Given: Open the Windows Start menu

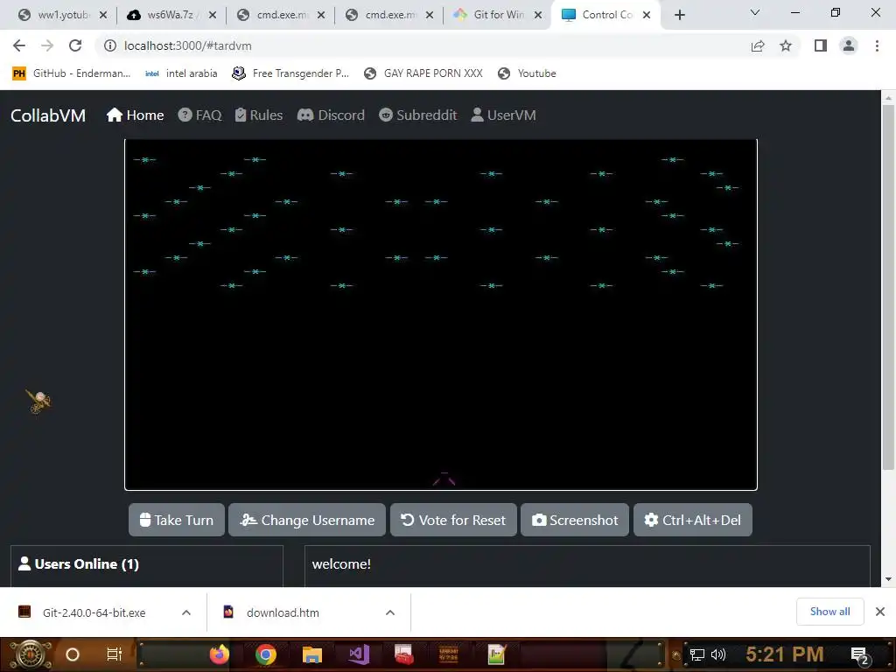Looking at the screenshot, I should 30,654.
